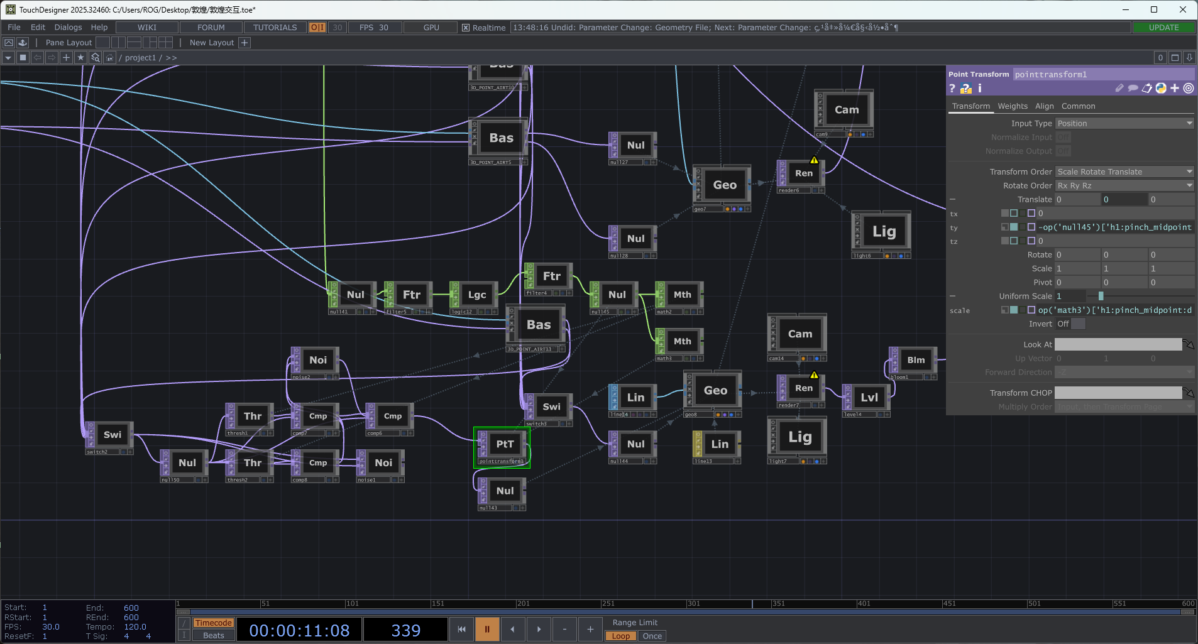Click the desktop layout icon left of Pane Layout

9,43
